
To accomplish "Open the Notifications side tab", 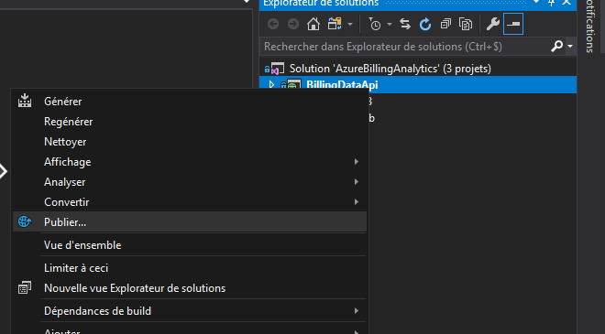I will click(x=589, y=27).
